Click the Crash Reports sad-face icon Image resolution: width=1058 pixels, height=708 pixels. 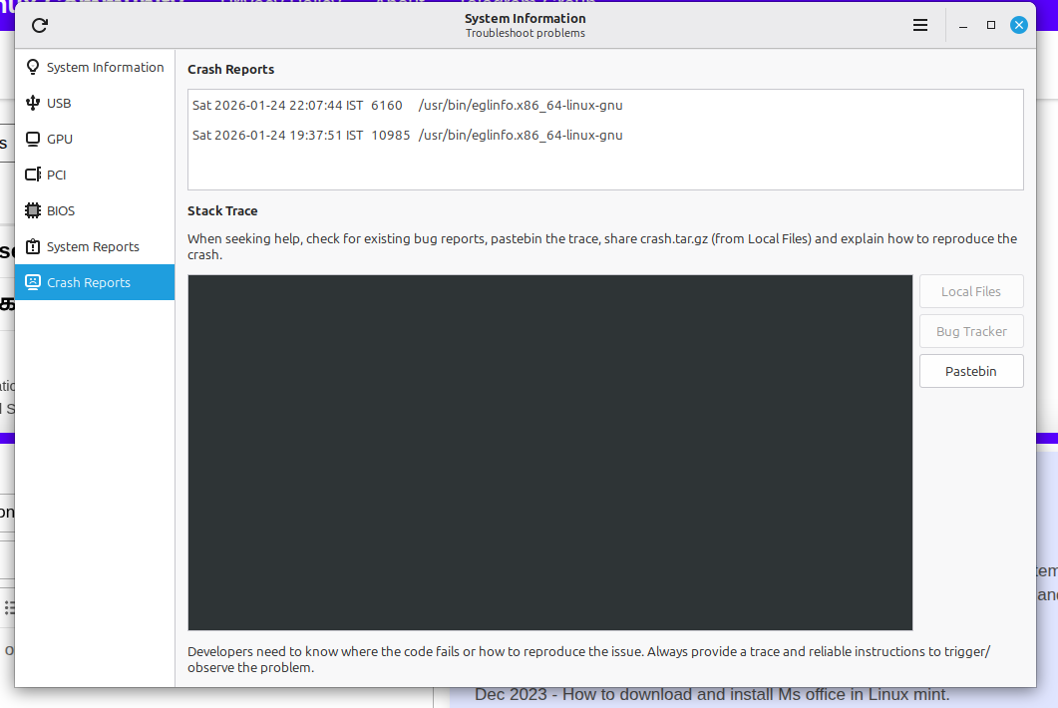33,282
